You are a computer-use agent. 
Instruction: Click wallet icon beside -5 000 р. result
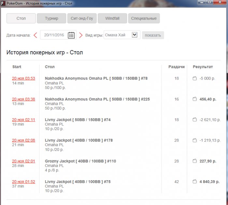pyautogui.click(x=194, y=78)
